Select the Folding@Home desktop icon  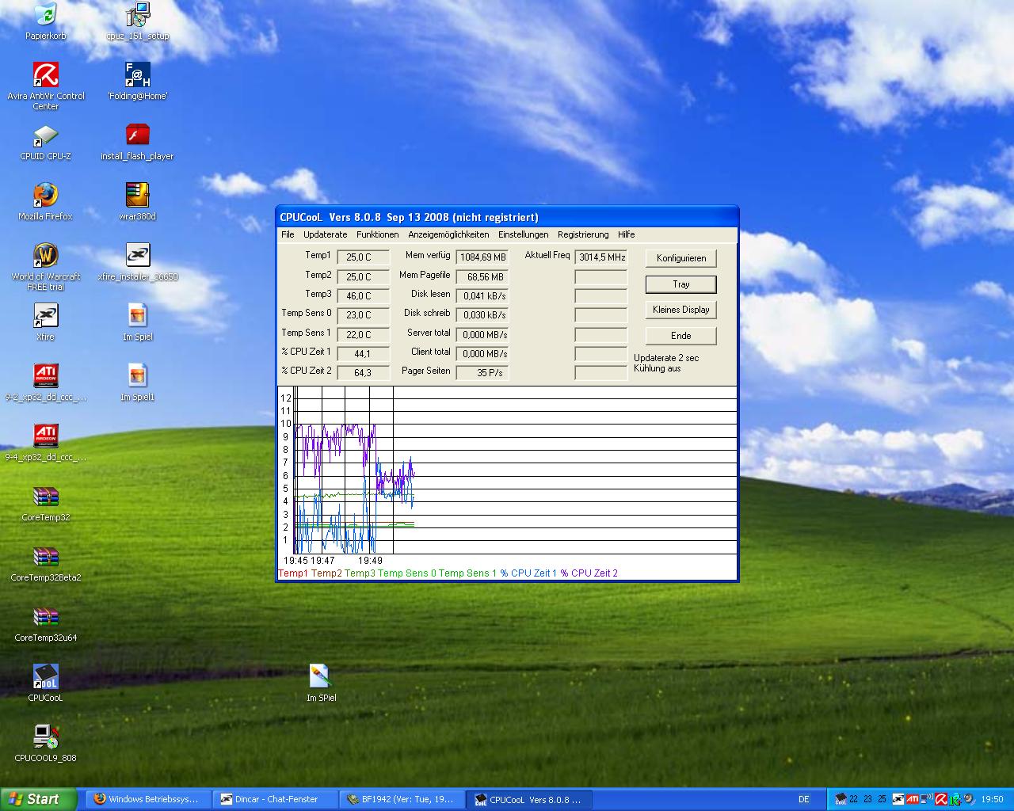[137, 82]
